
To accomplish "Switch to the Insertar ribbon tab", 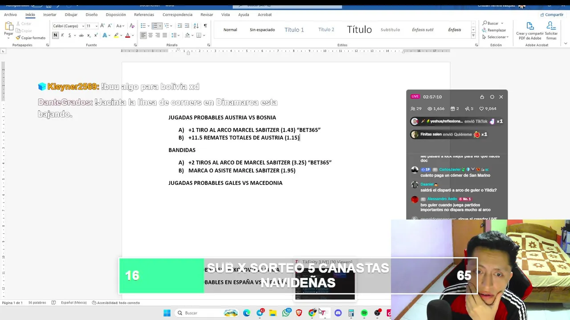I will coord(50,15).
